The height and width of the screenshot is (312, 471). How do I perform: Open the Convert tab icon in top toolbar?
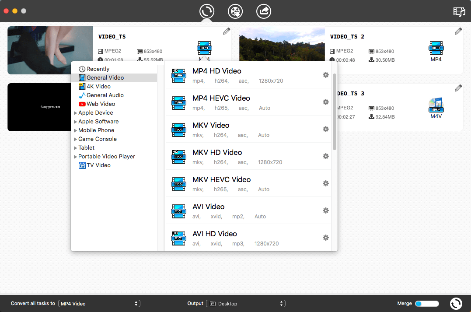pyautogui.click(x=206, y=11)
